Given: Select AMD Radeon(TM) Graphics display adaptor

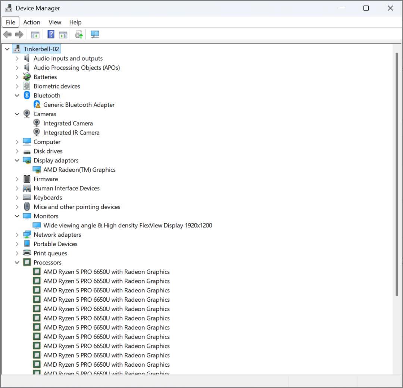Looking at the screenshot, I should [x=79, y=170].
